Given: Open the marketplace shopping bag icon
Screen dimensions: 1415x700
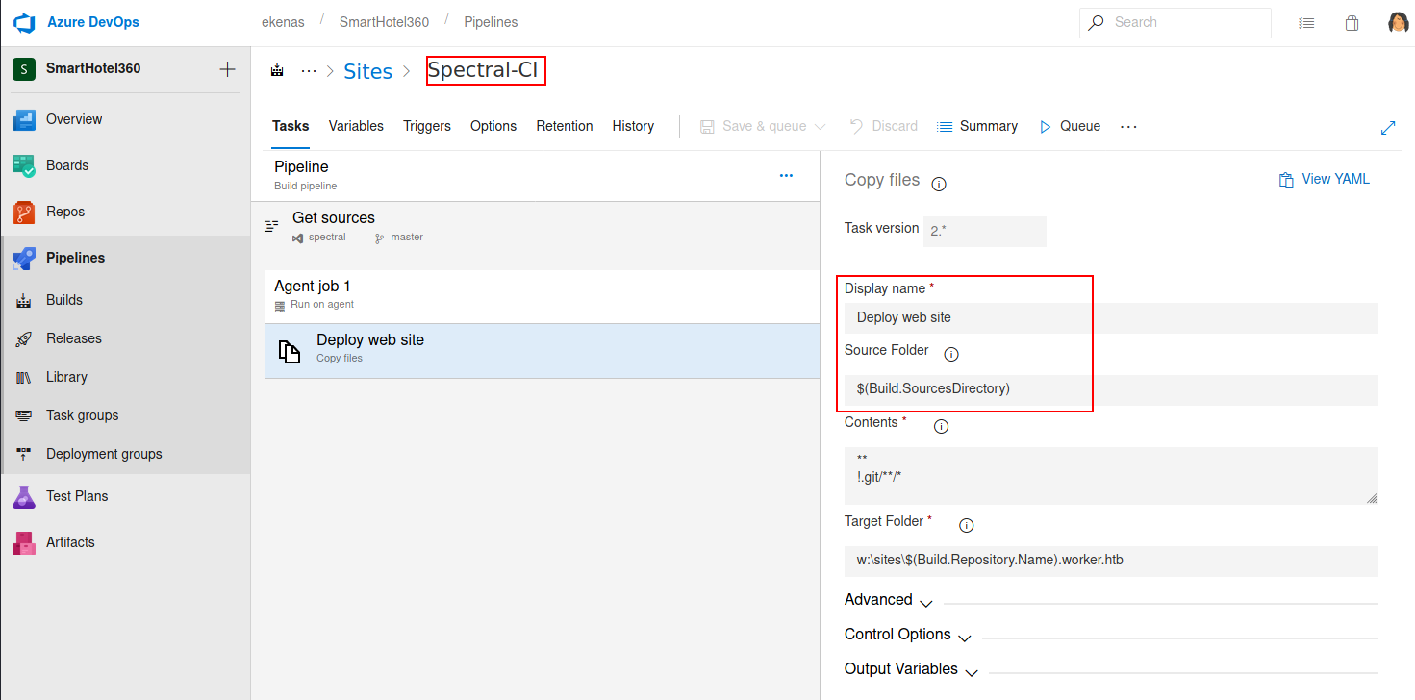Looking at the screenshot, I should [x=1352, y=23].
